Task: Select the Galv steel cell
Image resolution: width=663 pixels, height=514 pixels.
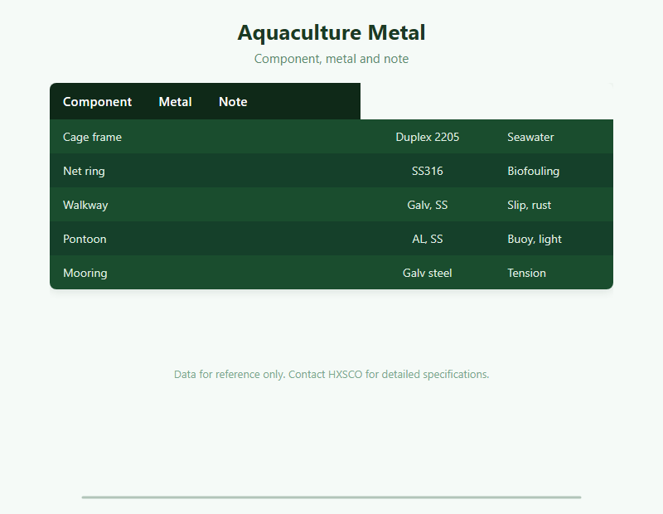Action: click(x=427, y=273)
